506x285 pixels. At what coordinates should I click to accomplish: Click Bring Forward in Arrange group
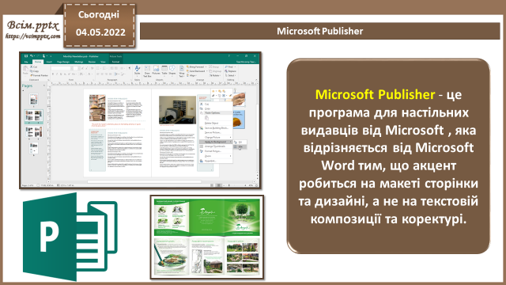coord(197,66)
